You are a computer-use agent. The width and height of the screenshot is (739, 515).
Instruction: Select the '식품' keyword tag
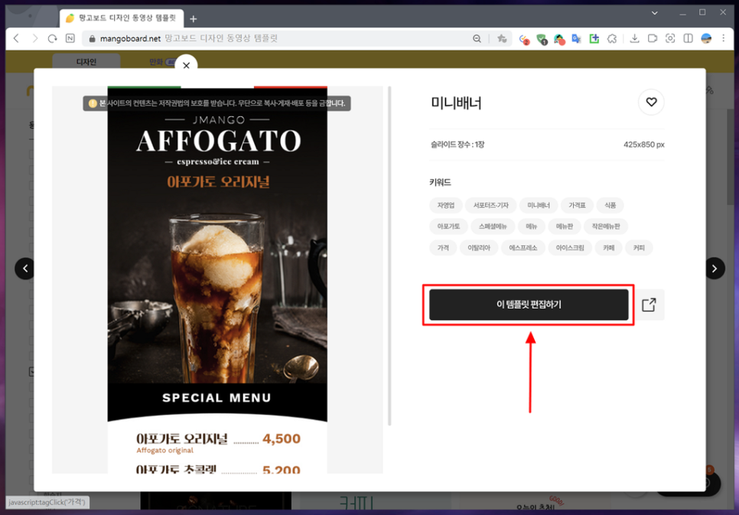pyautogui.click(x=610, y=205)
